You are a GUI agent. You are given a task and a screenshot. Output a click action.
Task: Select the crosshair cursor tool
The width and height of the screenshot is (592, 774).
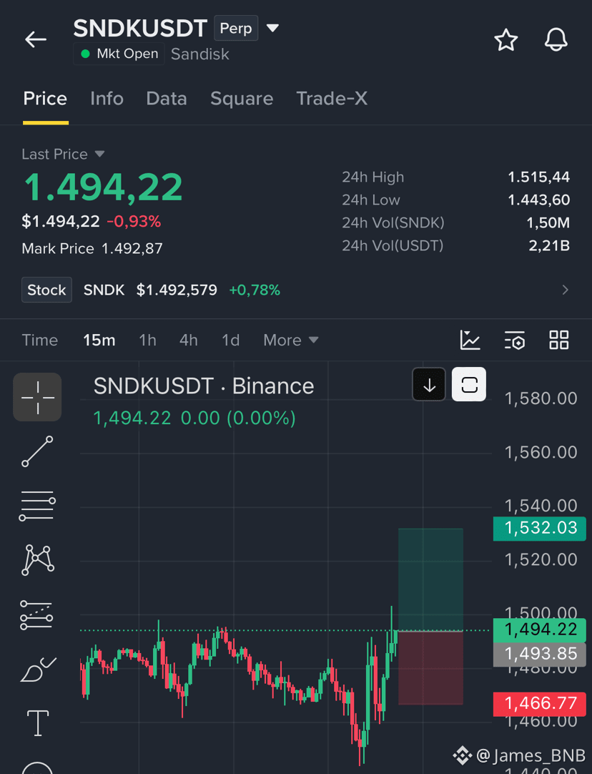point(37,397)
